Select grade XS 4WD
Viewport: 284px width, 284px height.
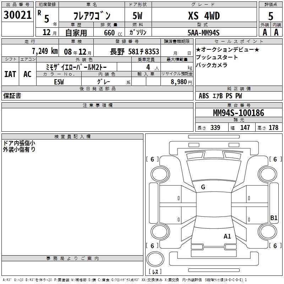point(204,16)
